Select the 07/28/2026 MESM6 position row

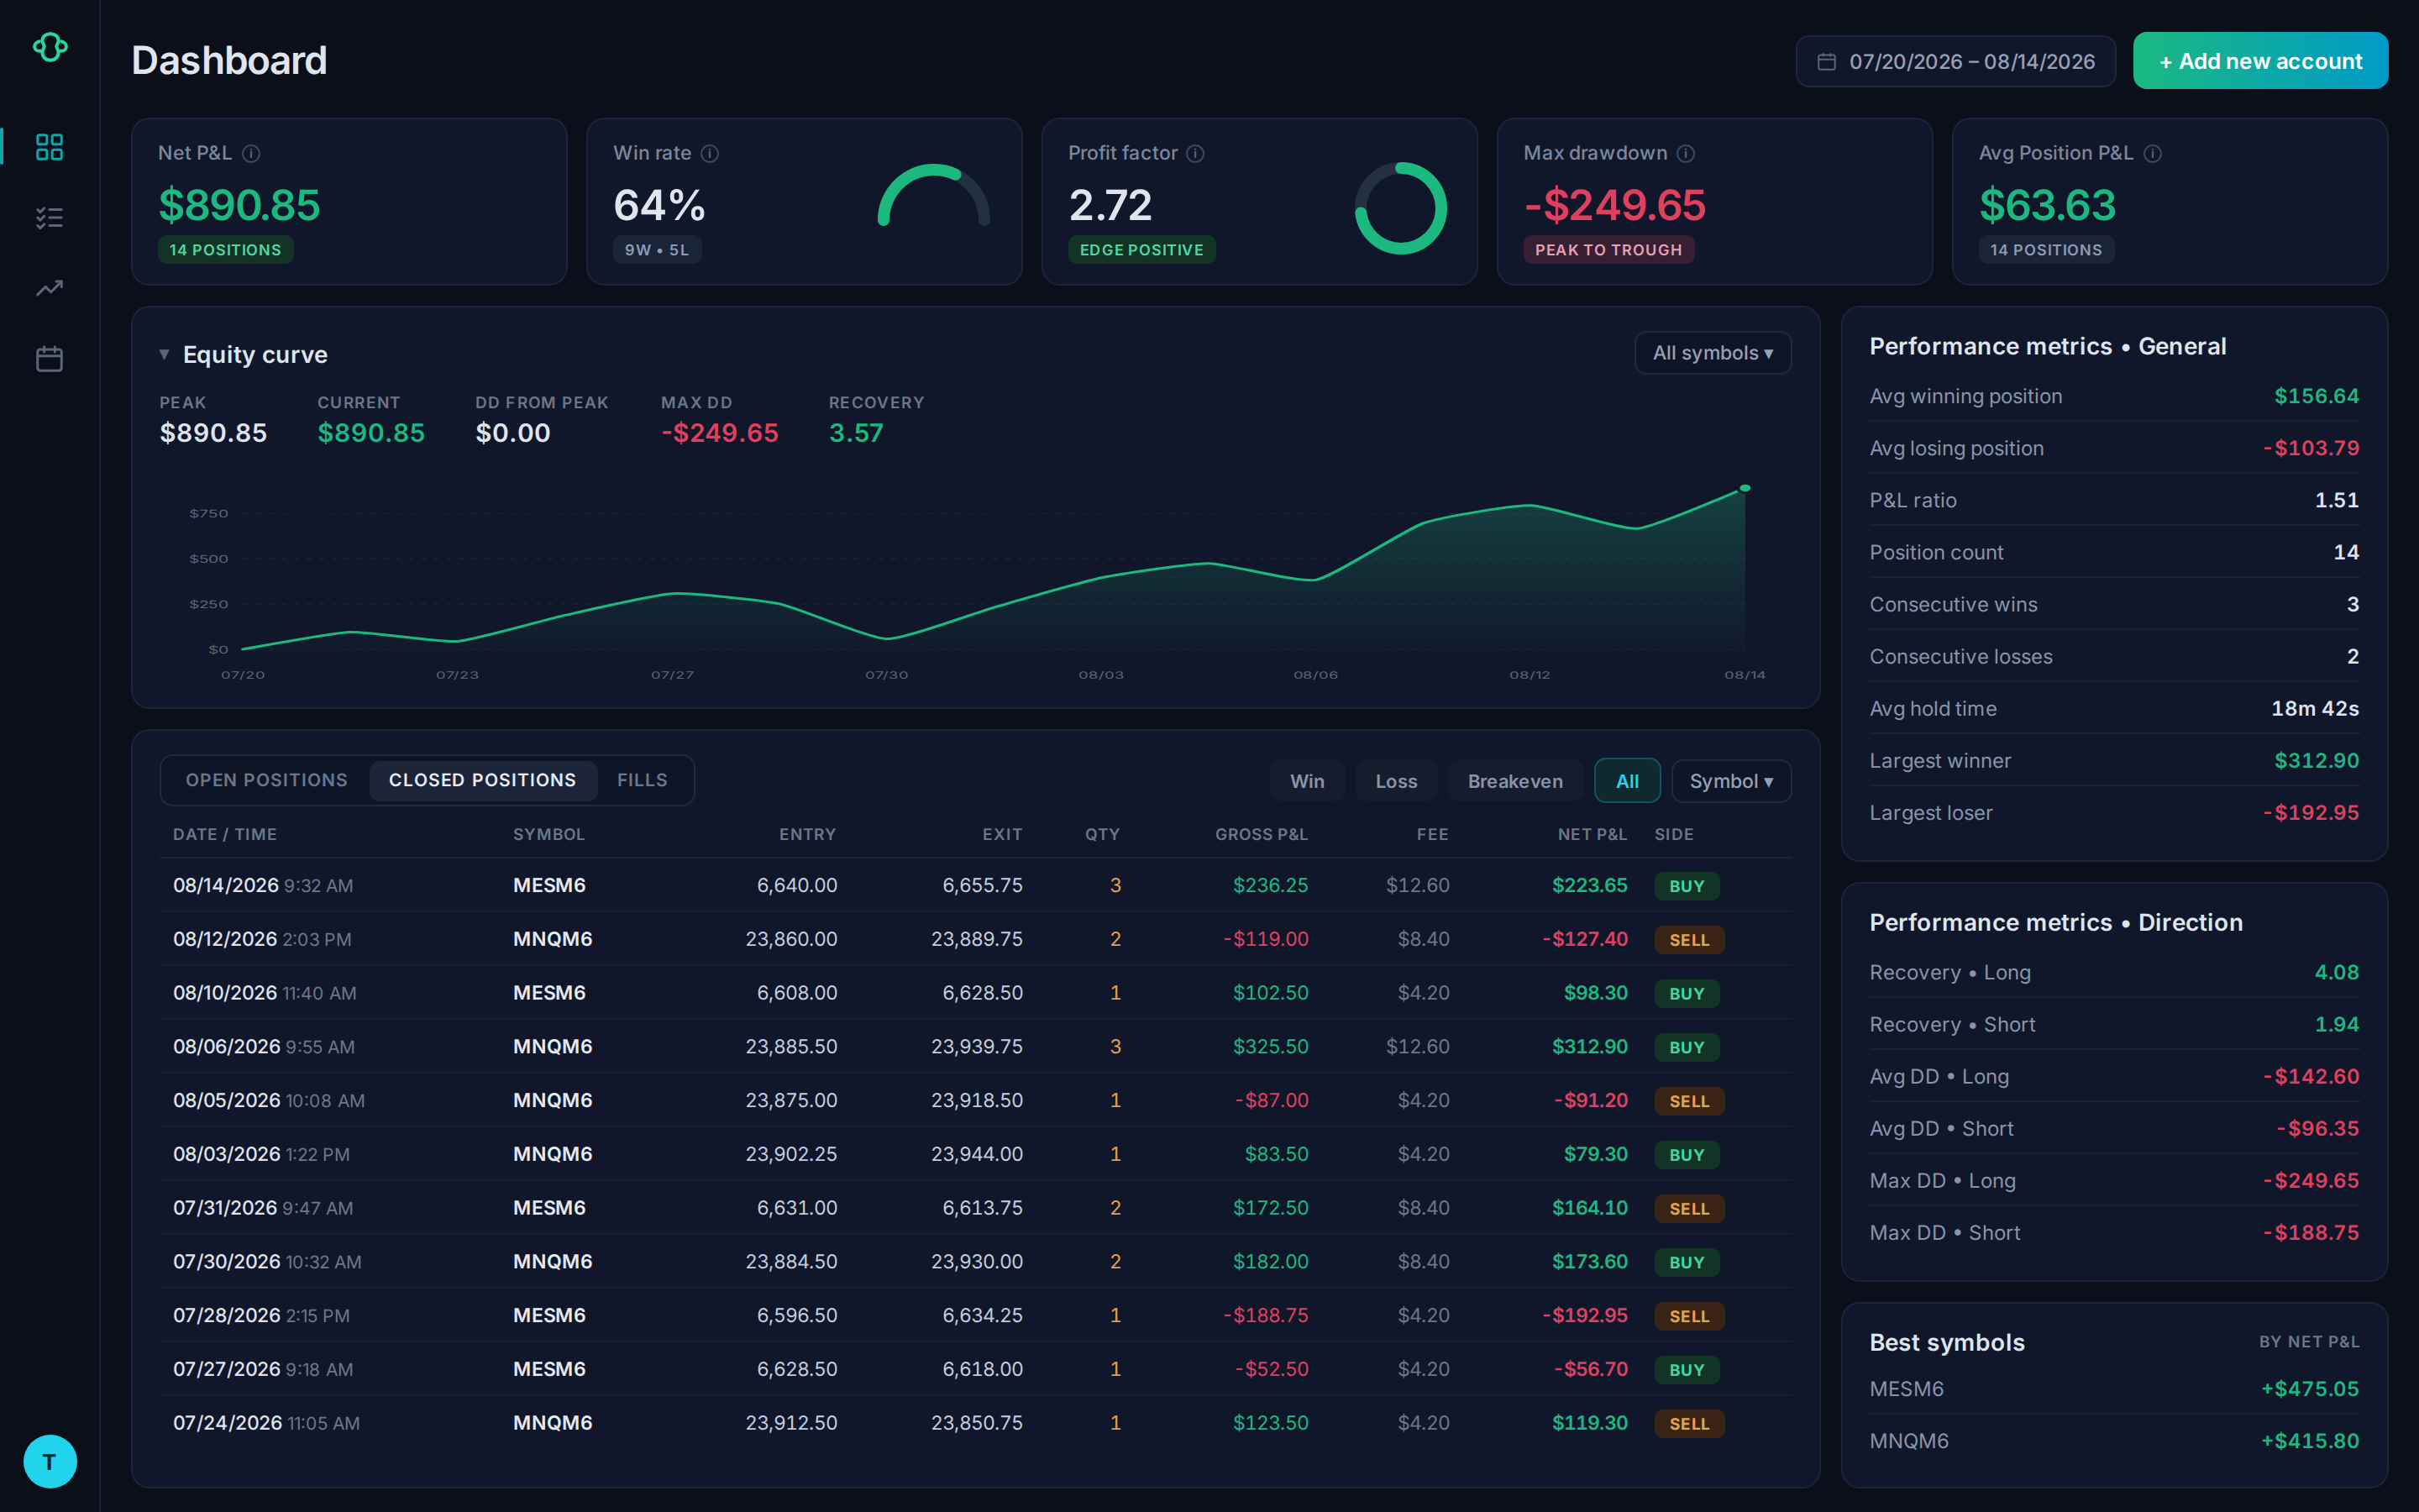[974, 1315]
